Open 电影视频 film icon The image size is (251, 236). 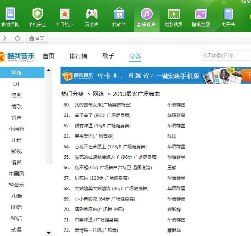(173, 15)
